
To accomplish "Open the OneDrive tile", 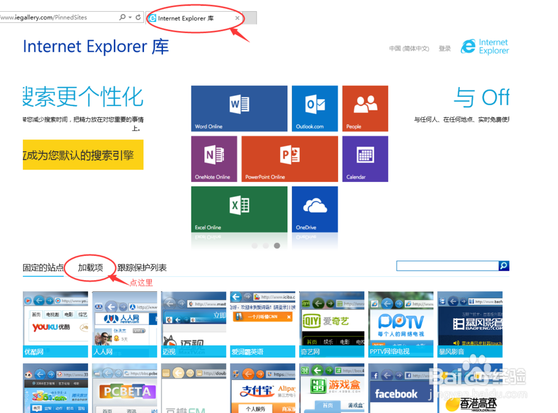I will (x=315, y=209).
